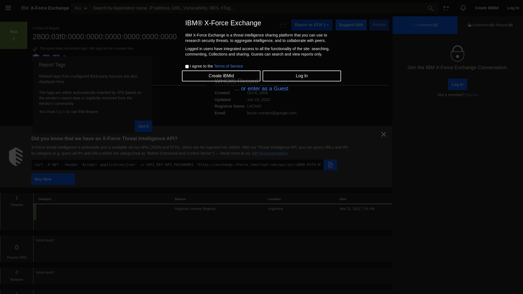Click the LACNIC registrar name
Screen dimensions: 523x294
(254, 106)
